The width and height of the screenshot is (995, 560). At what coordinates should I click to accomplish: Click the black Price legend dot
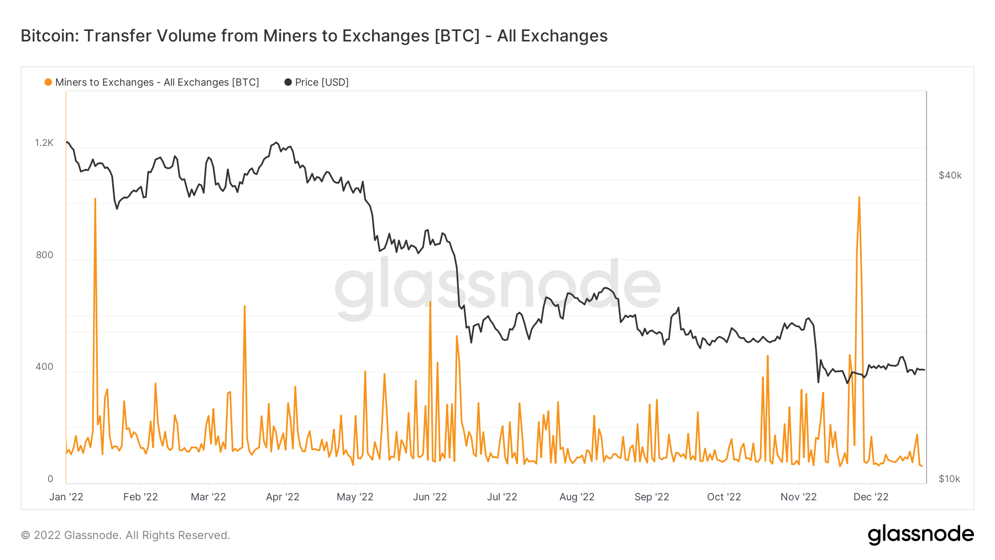tap(288, 82)
